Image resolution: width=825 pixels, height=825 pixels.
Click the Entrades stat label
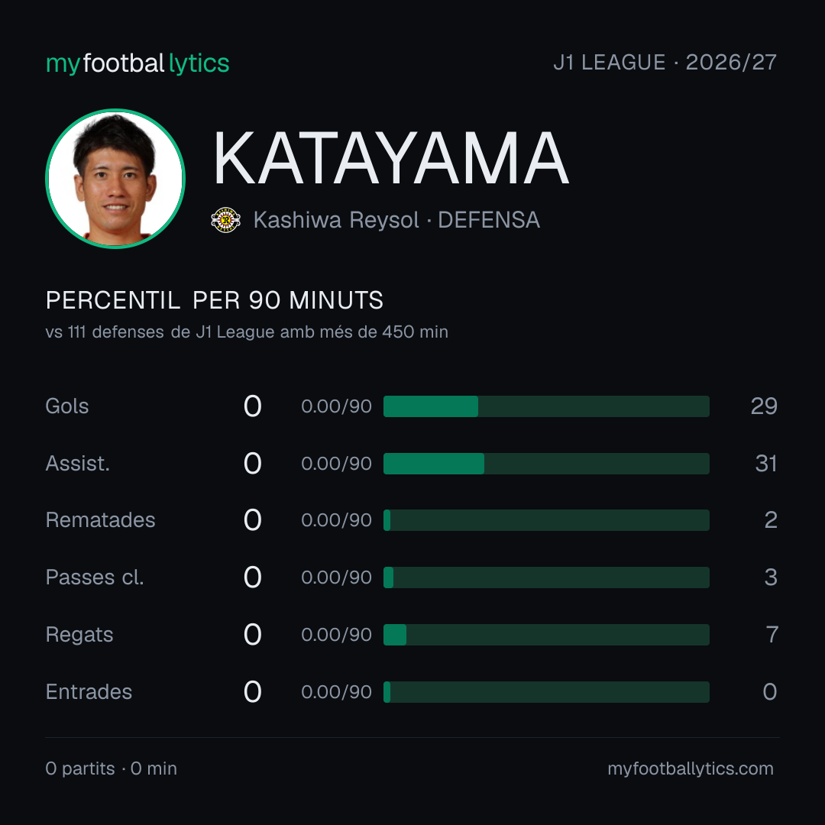tap(89, 692)
